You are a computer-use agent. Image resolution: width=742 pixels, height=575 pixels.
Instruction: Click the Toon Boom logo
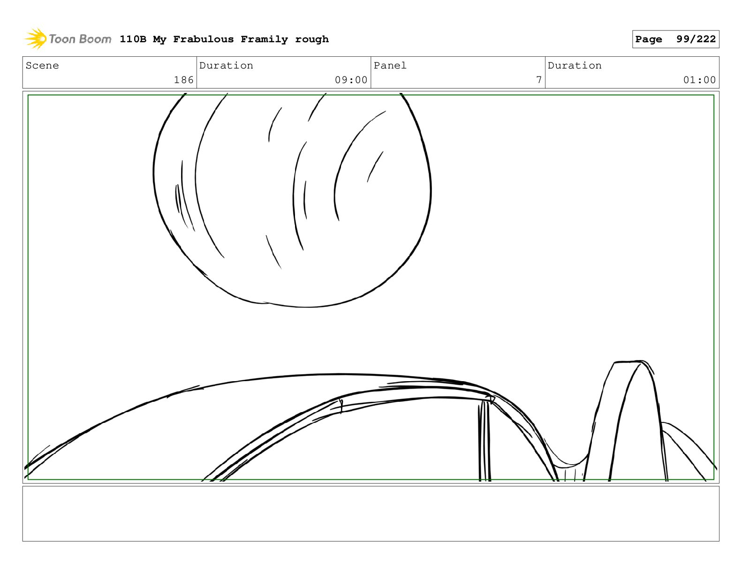pos(68,39)
